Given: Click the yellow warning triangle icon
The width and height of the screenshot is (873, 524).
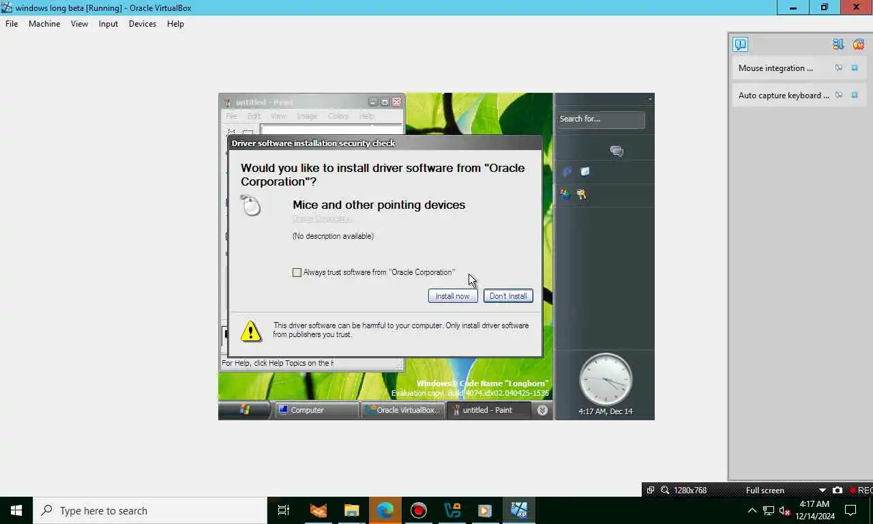Looking at the screenshot, I should click(251, 331).
